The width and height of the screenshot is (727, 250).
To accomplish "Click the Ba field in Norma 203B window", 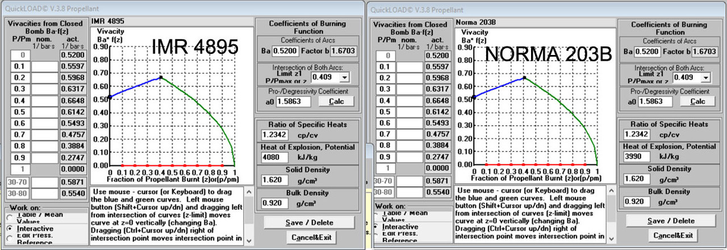I will point(647,52).
